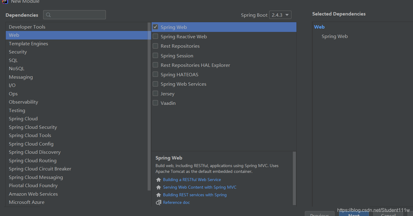
Task: Select the SQL category
Action: click(76, 60)
